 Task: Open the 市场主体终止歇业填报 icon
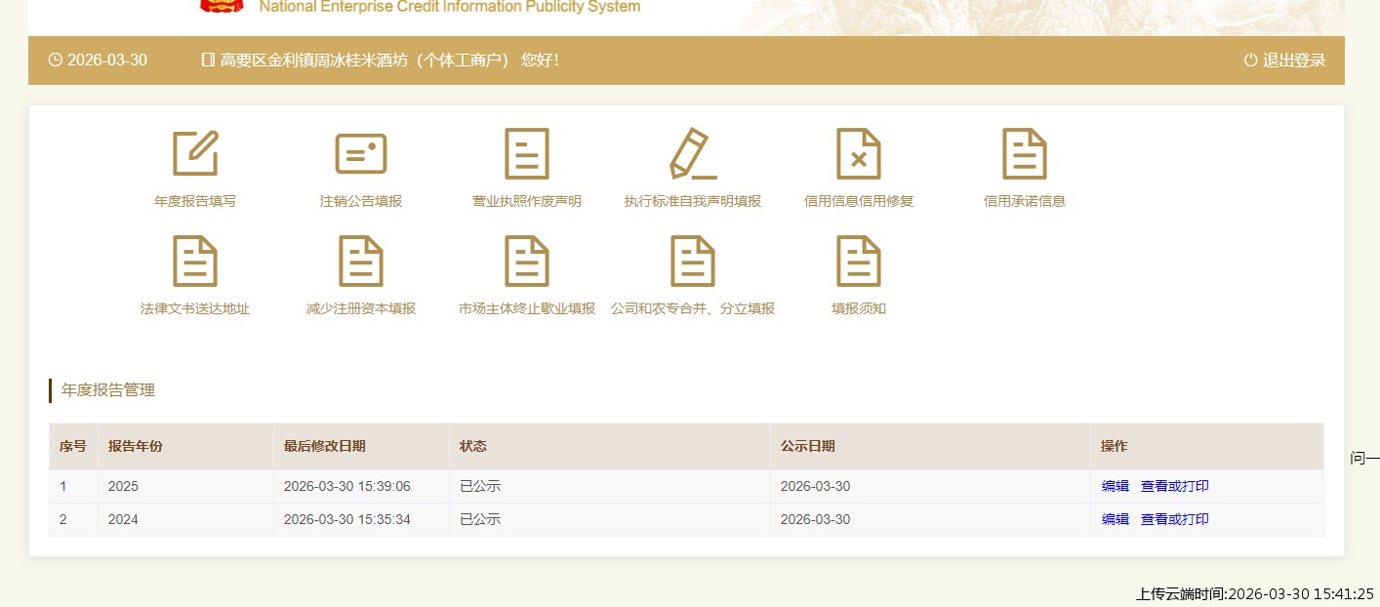click(527, 261)
